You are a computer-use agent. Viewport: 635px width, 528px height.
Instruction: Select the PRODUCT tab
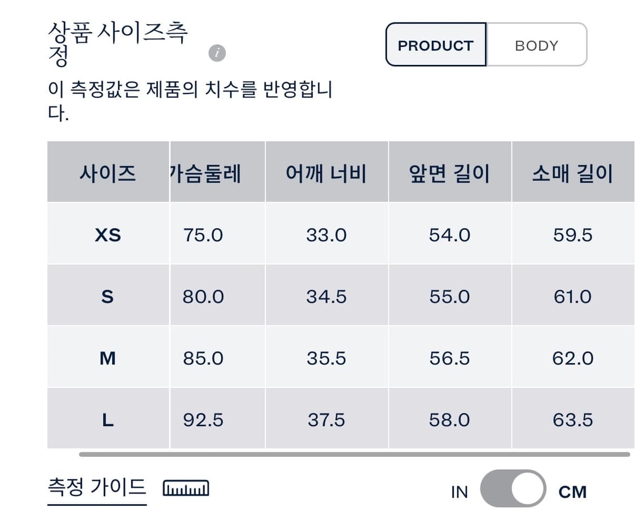tap(435, 45)
